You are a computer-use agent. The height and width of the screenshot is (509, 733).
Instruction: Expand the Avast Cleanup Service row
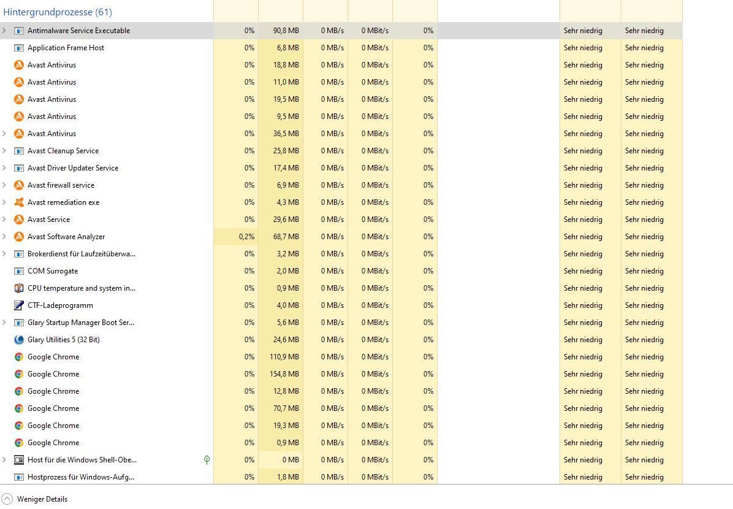pos(4,151)
